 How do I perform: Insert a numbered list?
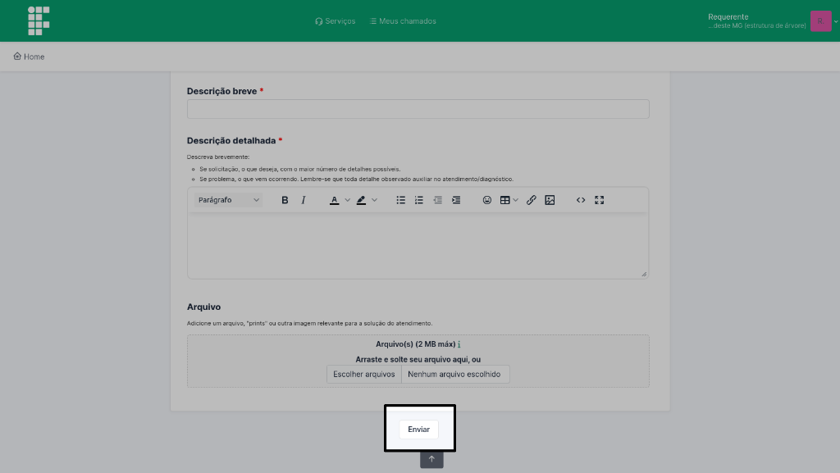pos(419,200)
